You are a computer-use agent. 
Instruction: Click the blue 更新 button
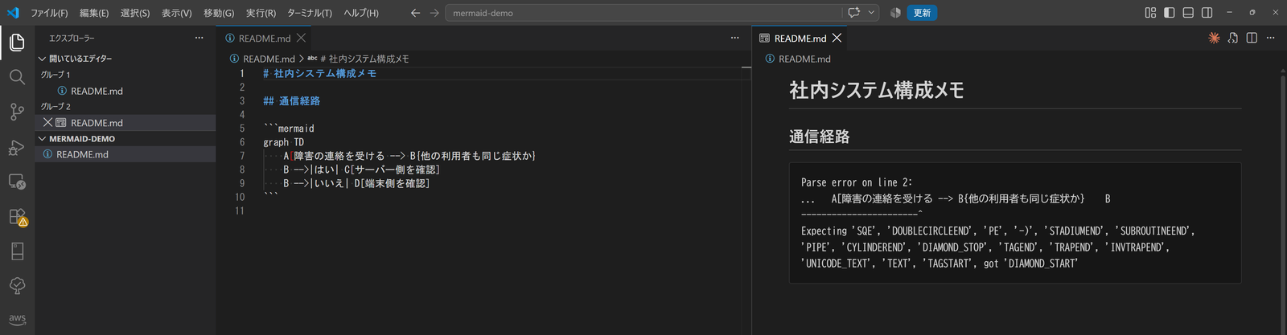click(922, 13)
